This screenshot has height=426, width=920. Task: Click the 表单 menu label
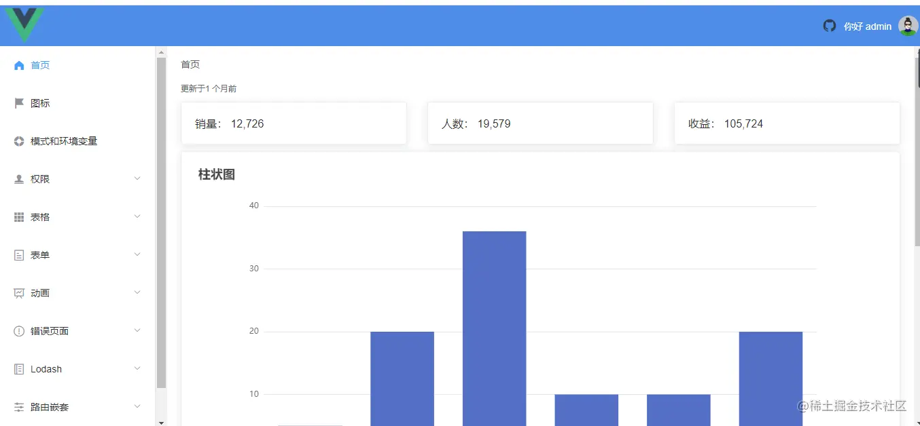pyautogui.click(x=40, y=255)
